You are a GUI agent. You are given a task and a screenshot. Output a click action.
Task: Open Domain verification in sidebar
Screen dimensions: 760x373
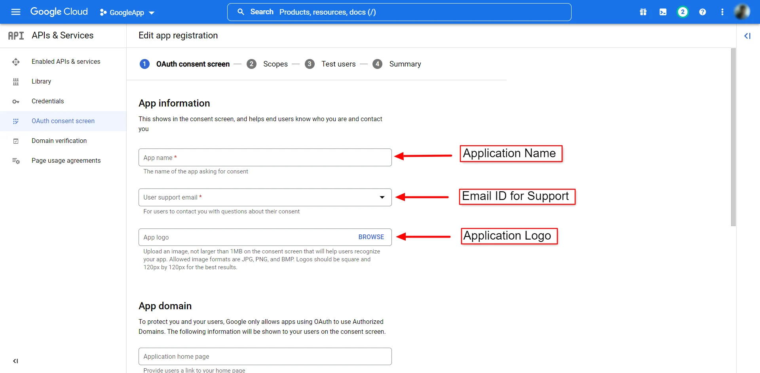pos(59,141)
